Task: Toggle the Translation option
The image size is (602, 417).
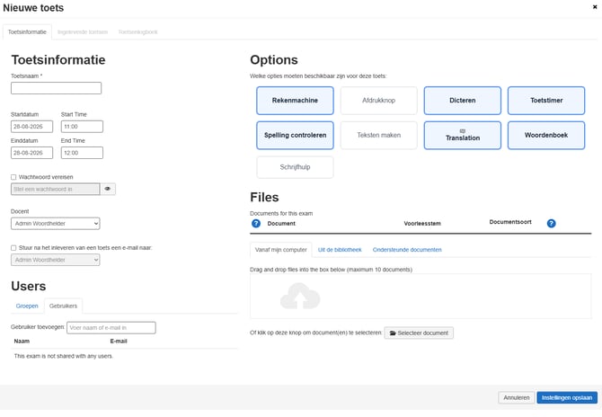Action: (x=462, y=135)
